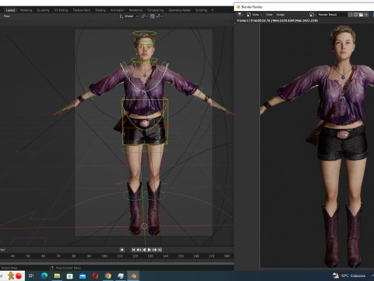The height and width of the screenshot is (281, 374).
Task: Open the Mail app from the taskbar
Action: tap(83, 276)
